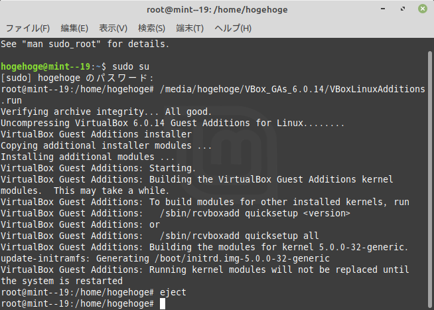Open the 表示(V) menu

pos(113,29)
